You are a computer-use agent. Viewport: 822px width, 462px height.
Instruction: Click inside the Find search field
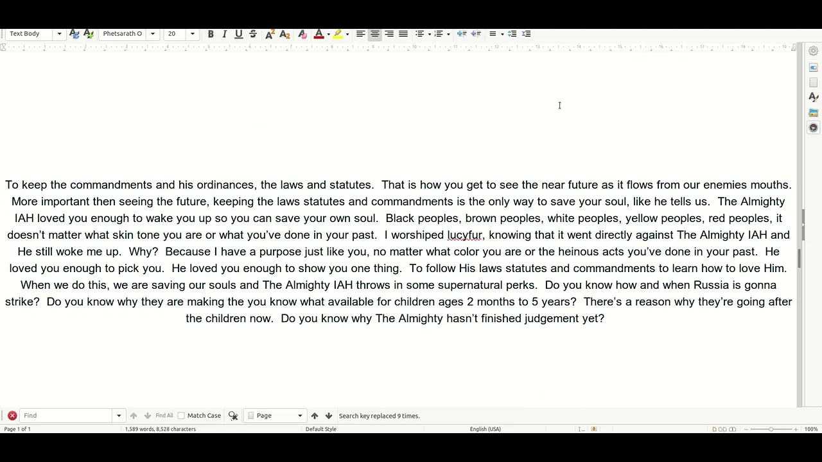click(x=67, y=416)
